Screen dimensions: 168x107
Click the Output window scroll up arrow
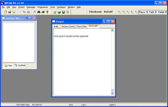pyautogui.click(x=112, y=30)
